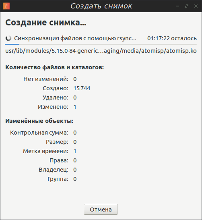Select the atomisp.ko file path text

[101, 51]
